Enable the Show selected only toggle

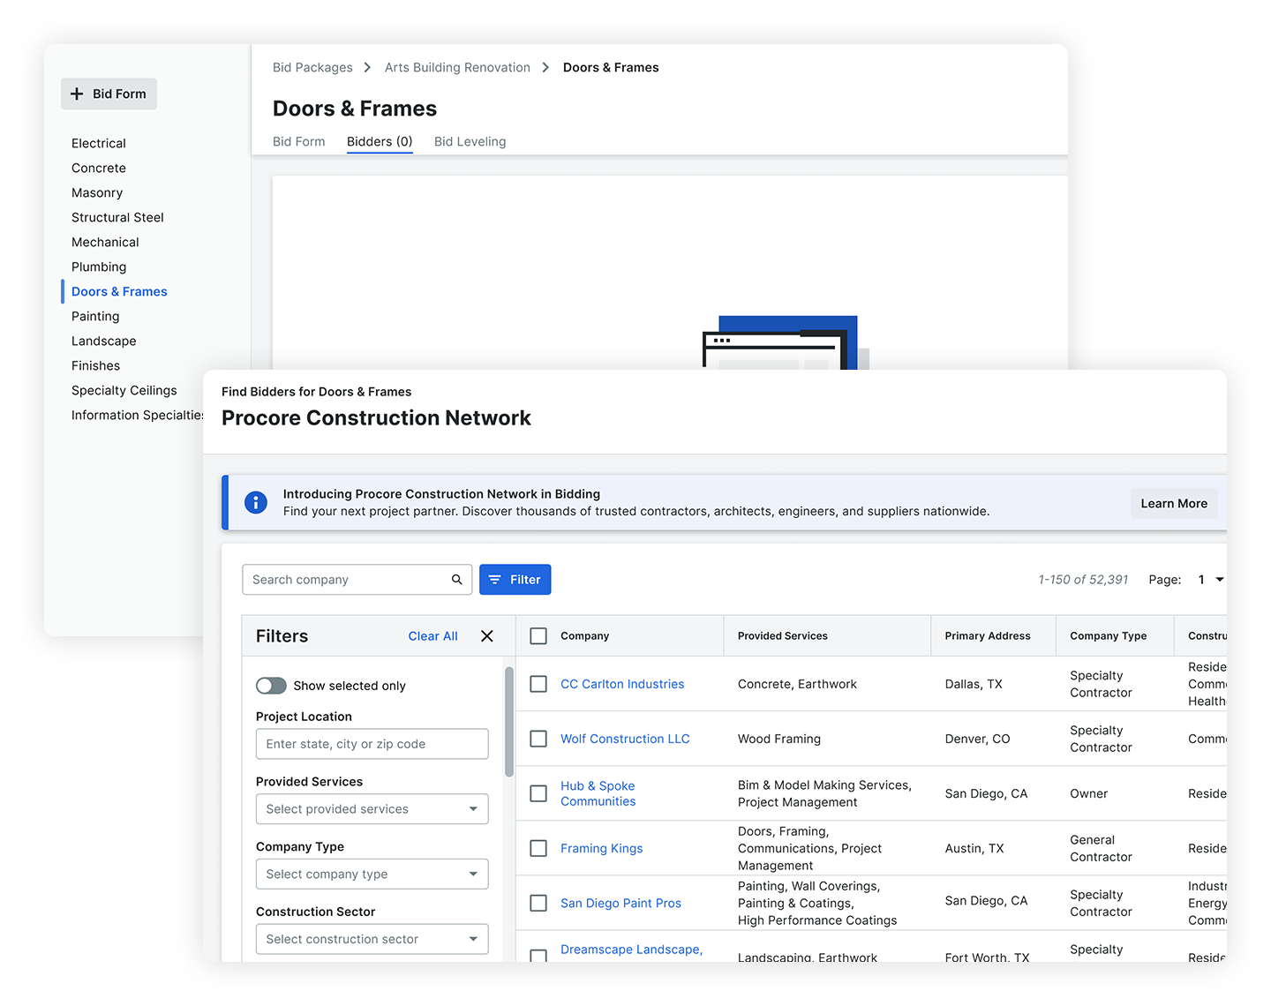pyautogui.click(x=271, y=686)
